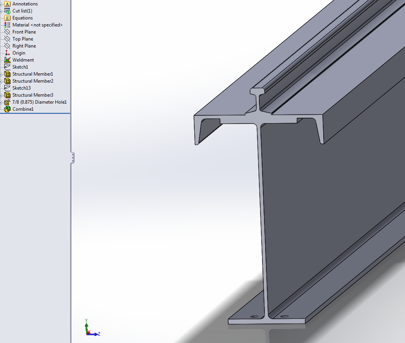Select the Structural Member2 label

33,81
